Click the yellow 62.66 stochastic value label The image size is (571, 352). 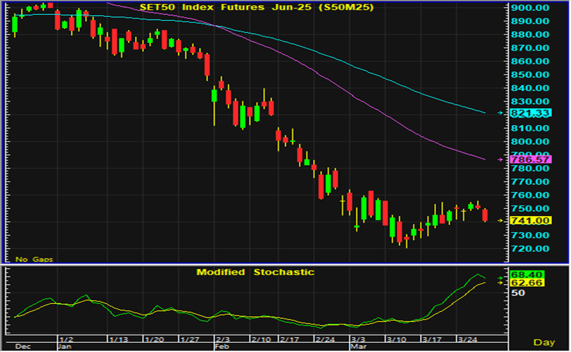pos(526,283)
